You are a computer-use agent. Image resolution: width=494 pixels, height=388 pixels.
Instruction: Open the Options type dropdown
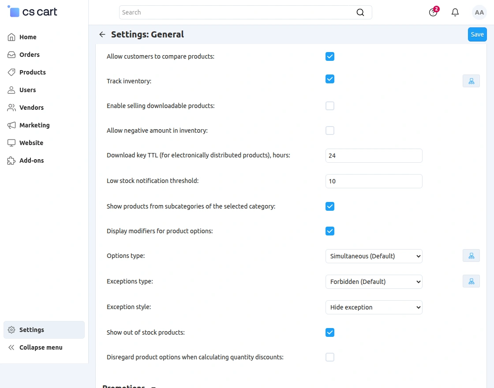[x=374, y=256]
